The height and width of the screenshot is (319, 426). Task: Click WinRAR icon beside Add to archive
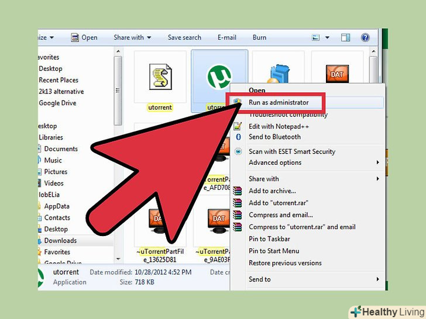point(237,191)
